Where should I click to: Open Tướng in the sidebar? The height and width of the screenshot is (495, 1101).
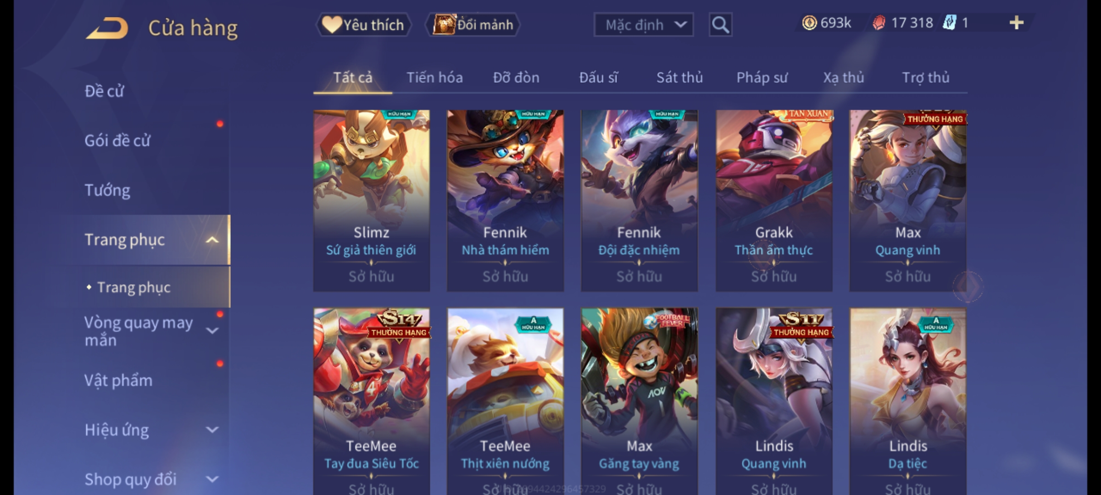click(107, 190)
